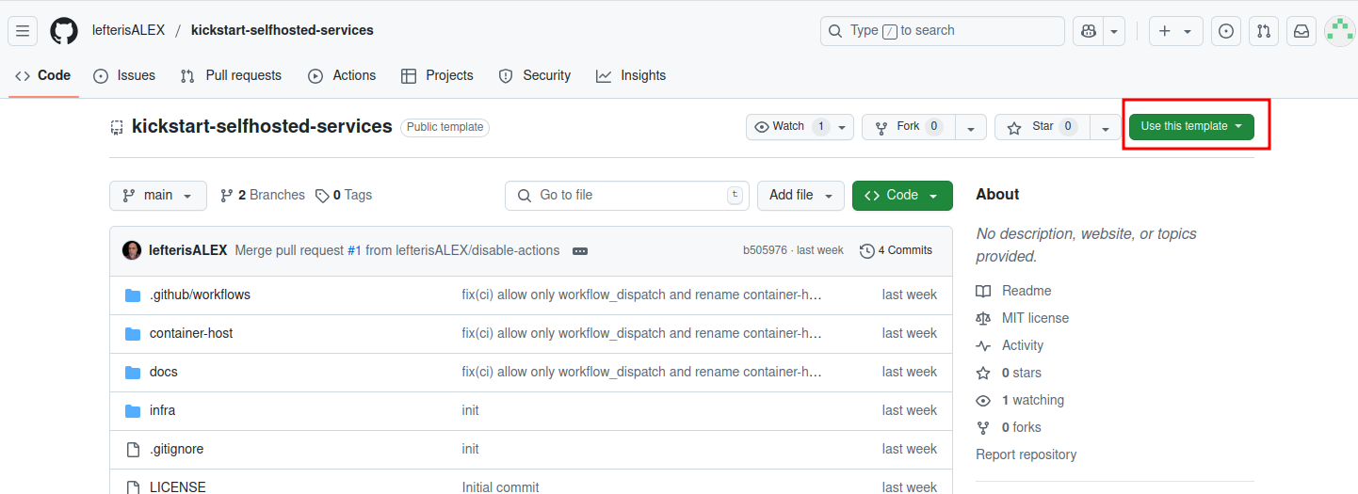Open the Copilot chat icon
The height and width of the screenshot is (494, 1358).
tap(1089, 31)
